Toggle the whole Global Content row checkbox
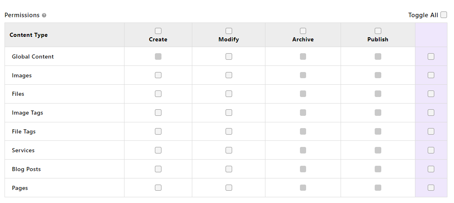The height and width of the screenshot is (203, 454). pyautogui.click(x=431, y=56)
